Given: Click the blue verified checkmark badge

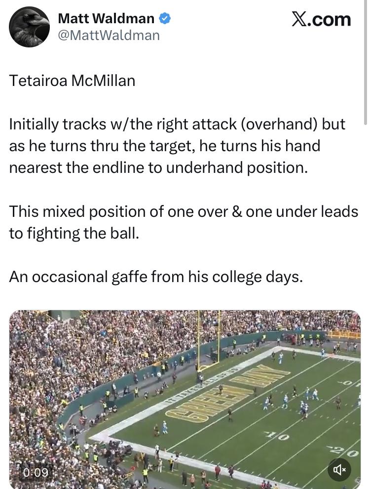Looking at the screenshot, I should [x=165, y=19].
